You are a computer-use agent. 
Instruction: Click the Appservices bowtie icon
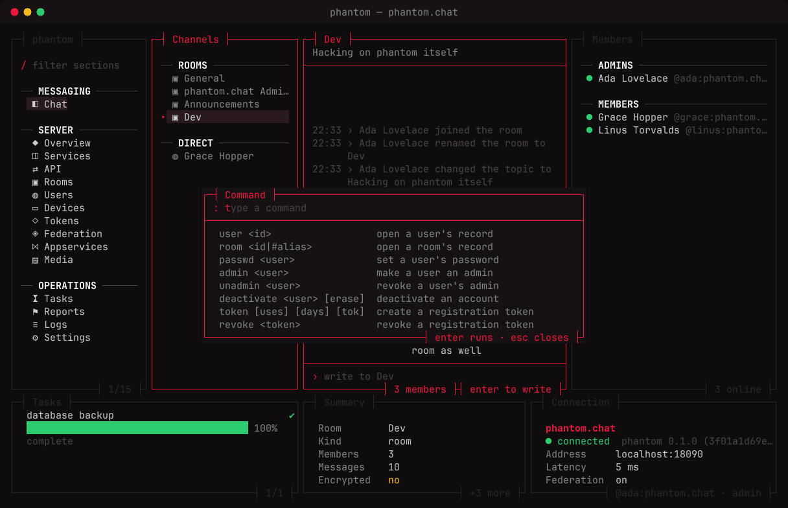[x=35, y=247]
